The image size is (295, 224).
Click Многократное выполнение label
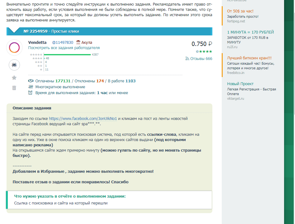tap(60, 87)
